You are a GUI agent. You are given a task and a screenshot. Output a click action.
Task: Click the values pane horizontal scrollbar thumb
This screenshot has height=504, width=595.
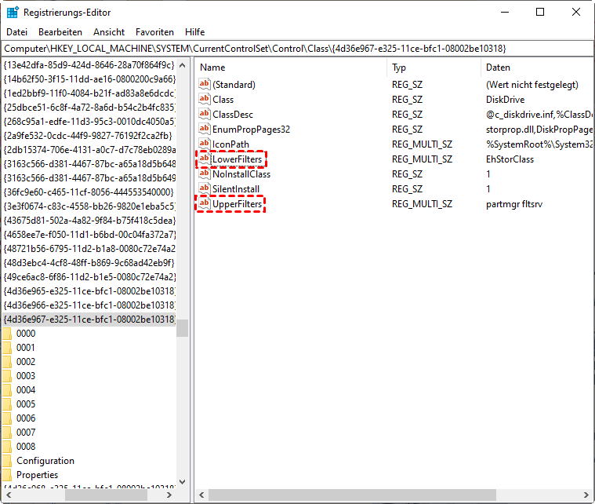[352, 495]
